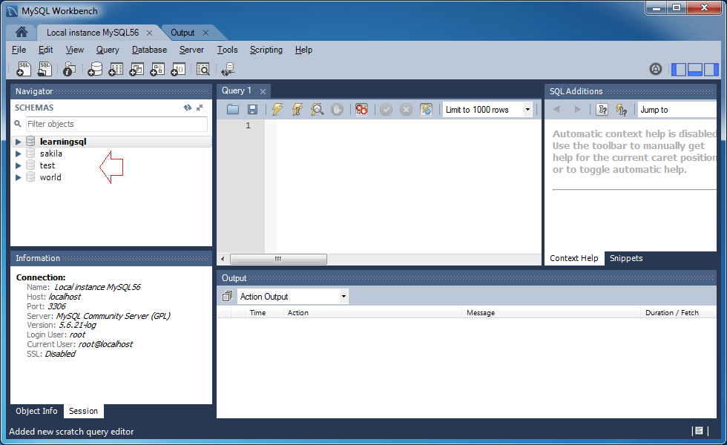
Task: Open the Database menu
Action: (x=149, y=50)
